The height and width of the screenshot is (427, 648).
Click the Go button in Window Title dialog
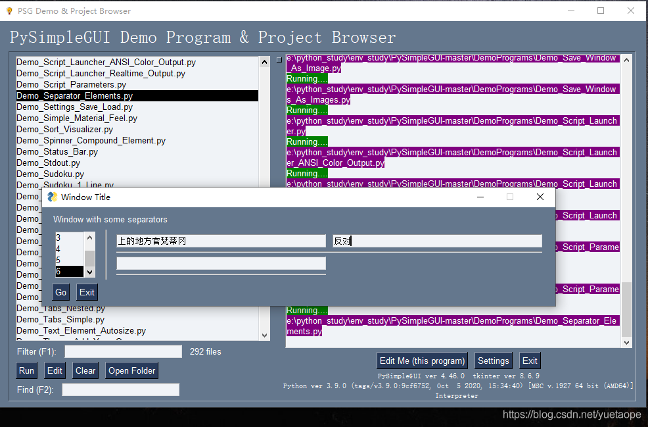[x=60, y=293]
